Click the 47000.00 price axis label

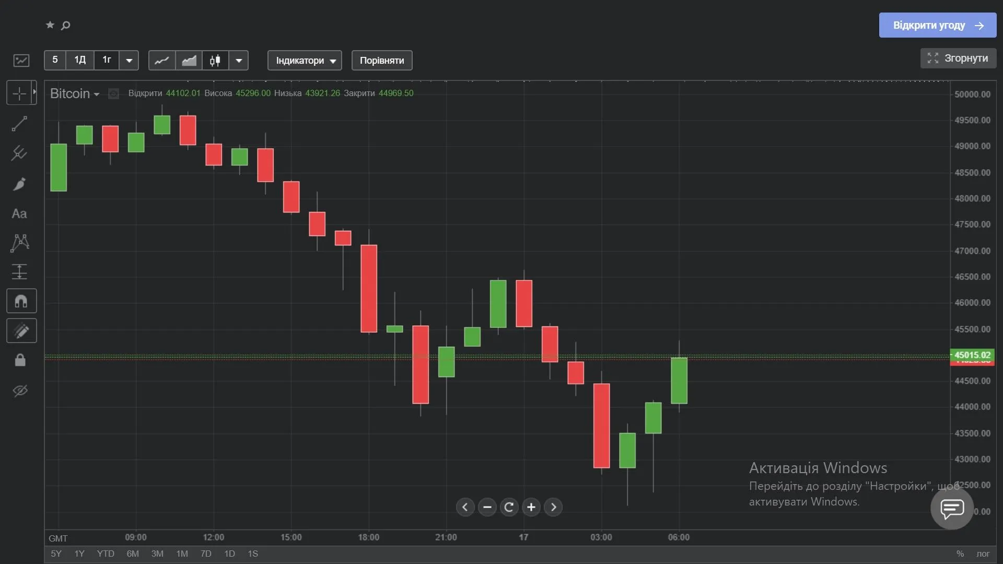[972, 251]
